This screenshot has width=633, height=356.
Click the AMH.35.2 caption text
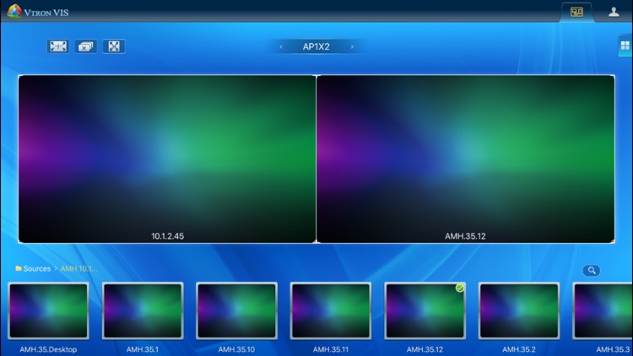click(x=519, y=349)
